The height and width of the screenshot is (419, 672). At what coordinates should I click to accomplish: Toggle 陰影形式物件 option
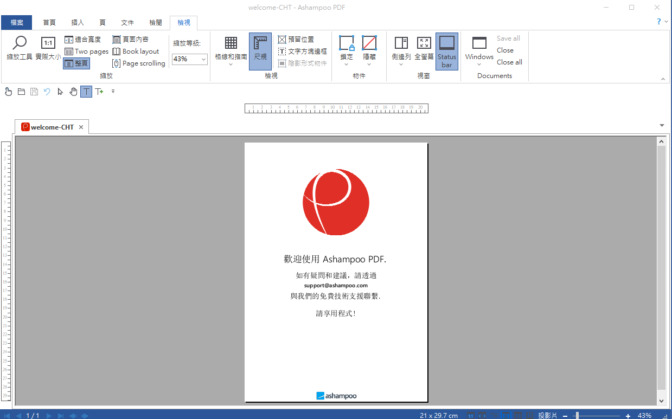303,63
